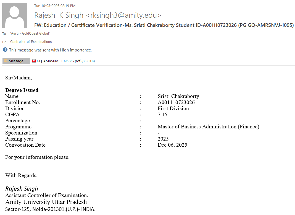Switch to the Message tab

tap(16, 61)
